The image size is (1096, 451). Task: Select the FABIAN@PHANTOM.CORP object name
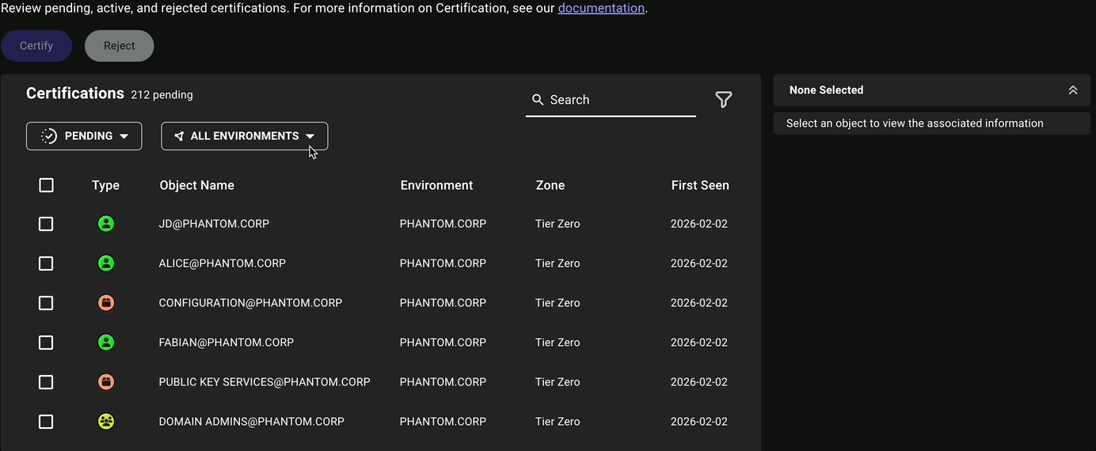[226, 343]
